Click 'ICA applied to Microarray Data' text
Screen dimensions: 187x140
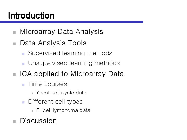[72, 74]
